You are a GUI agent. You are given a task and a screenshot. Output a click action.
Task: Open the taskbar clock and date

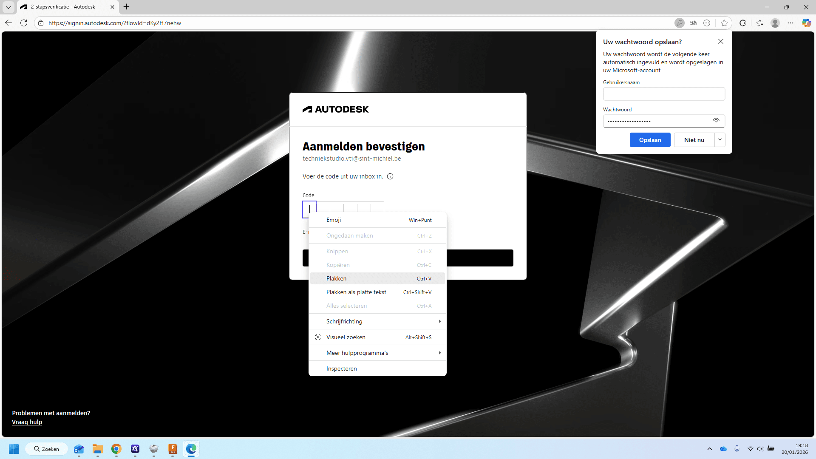(x=795, y=449)
